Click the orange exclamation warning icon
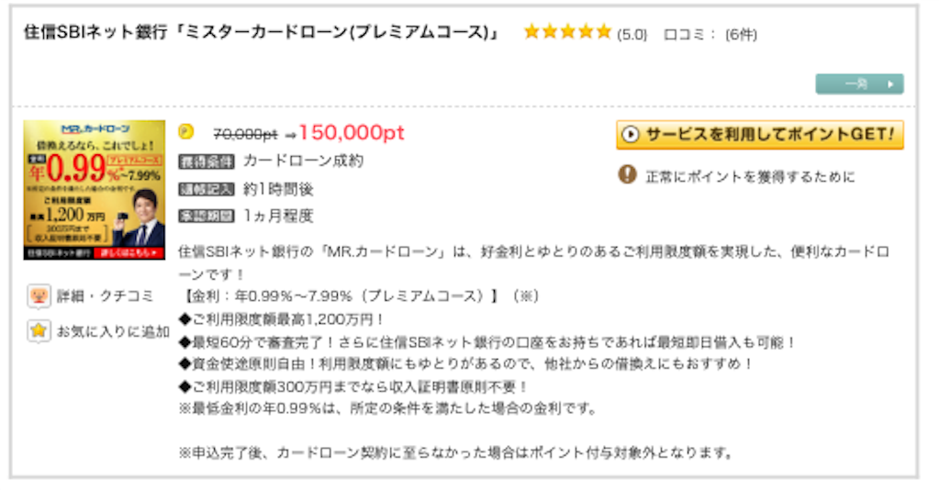 (x=627, y=174)
